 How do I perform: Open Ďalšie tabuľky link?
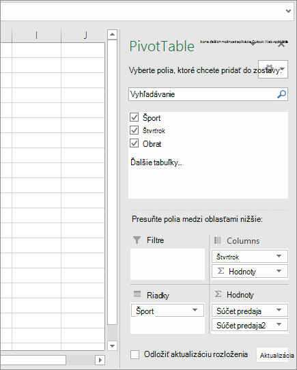tap(156, 162)
